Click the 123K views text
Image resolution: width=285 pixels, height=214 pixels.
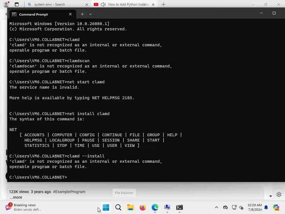[19, 192]
